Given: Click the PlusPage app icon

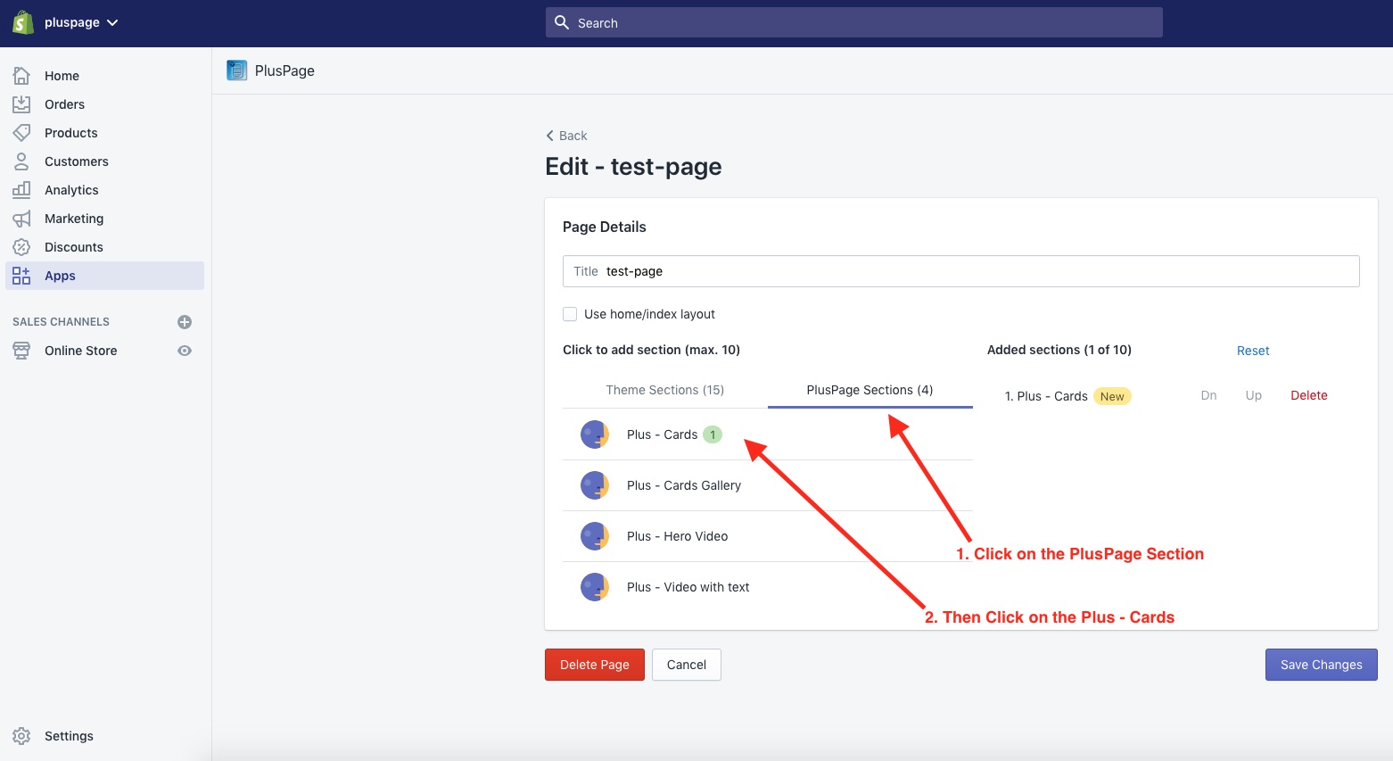Looking at the screenshot, I should [x=236, y=70].
